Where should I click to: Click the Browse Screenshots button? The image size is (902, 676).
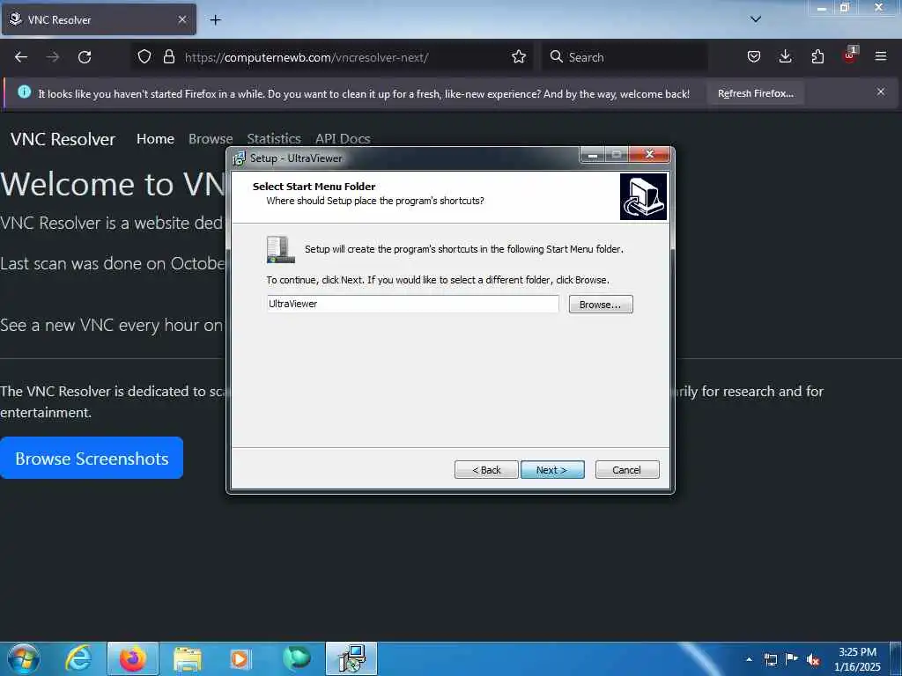pyautogui.click(x=92, y=458)
